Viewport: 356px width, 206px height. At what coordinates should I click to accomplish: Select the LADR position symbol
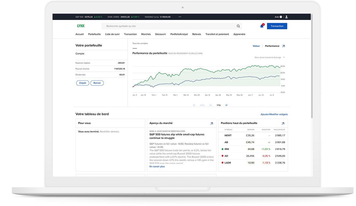[228, 163]
